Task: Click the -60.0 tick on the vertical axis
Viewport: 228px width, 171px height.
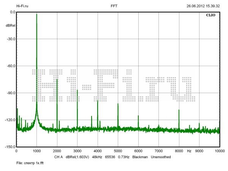Action: pos(9,66)
